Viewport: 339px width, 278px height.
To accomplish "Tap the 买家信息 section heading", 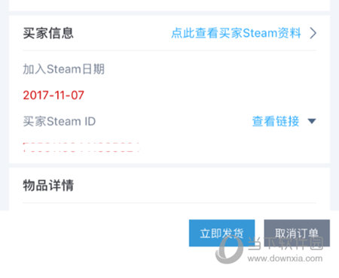I will [48, 33].
